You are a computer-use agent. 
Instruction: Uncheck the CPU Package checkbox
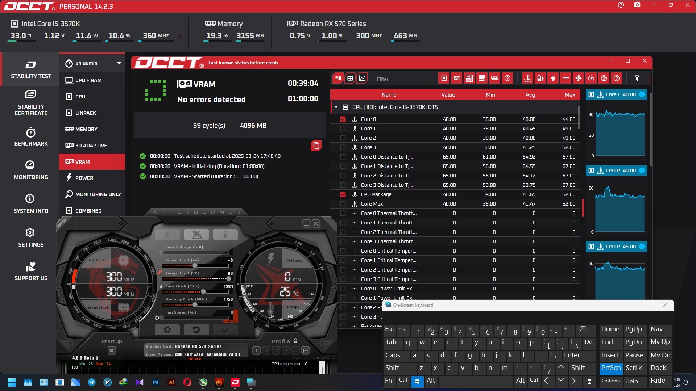click(343, 194)
